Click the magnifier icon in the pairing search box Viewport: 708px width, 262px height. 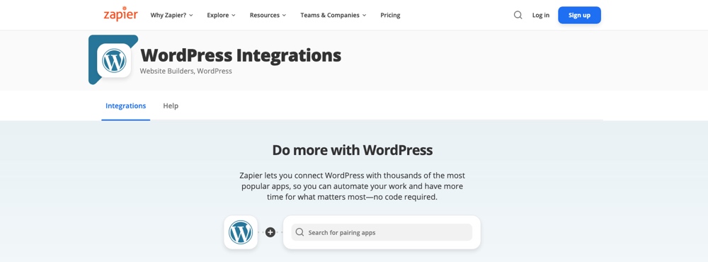tap(299, 232)
